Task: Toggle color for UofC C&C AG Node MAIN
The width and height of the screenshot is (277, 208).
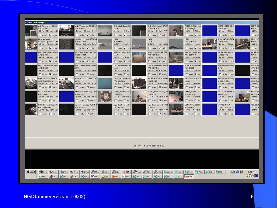Action: [x=88, y=88]
